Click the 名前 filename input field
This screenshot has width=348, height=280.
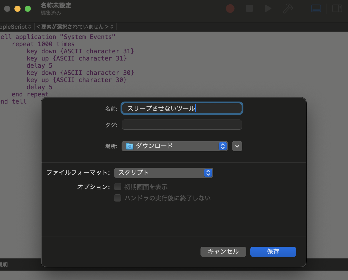click(182, 108)
